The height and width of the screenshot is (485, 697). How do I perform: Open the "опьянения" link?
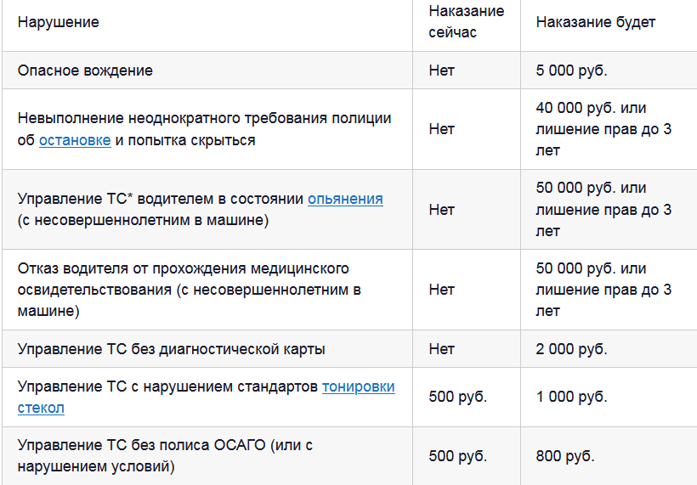coord(345,199)
